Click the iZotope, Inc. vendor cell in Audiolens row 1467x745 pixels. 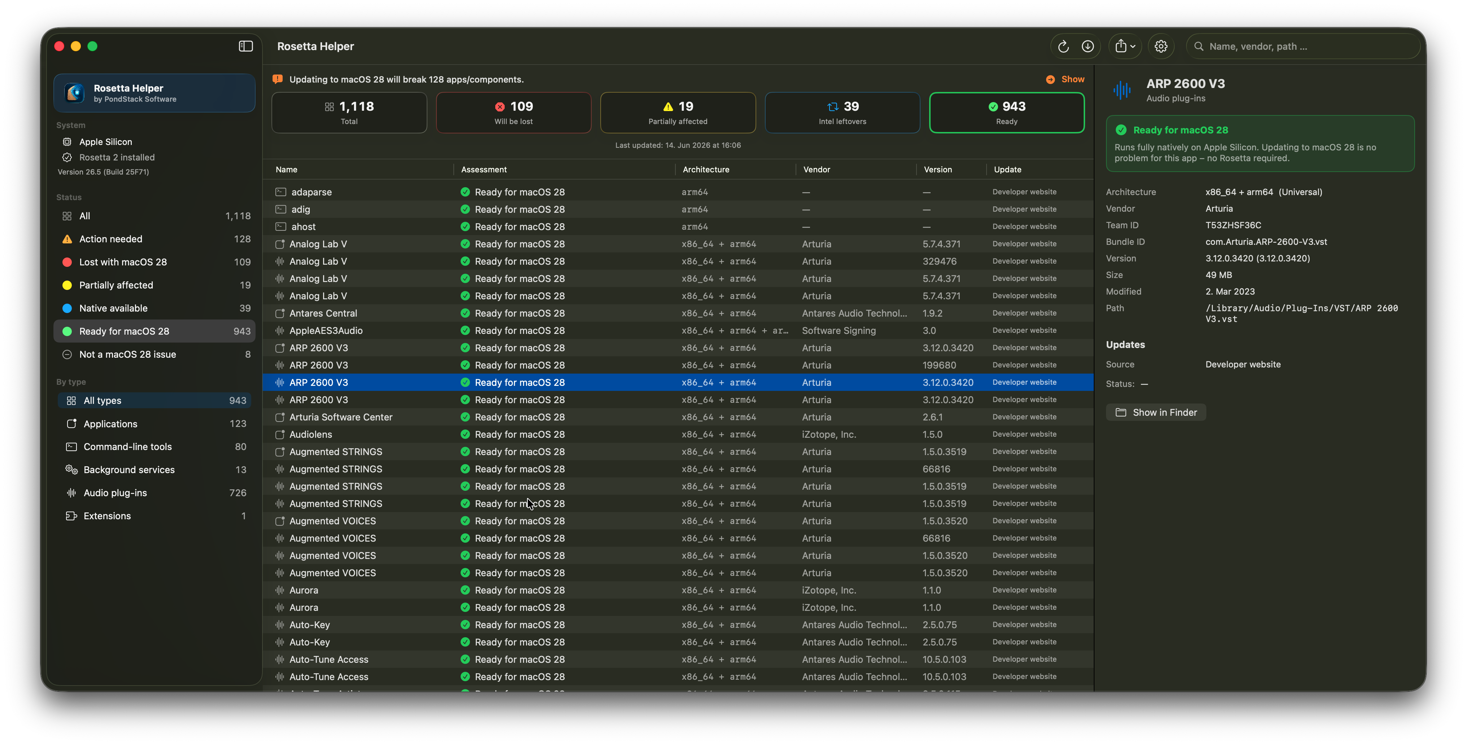[828, 434]
